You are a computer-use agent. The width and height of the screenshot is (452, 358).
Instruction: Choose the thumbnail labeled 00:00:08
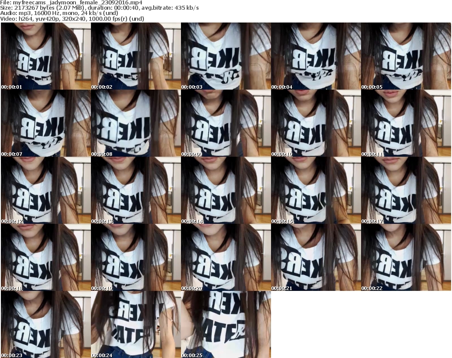point(136,123)
